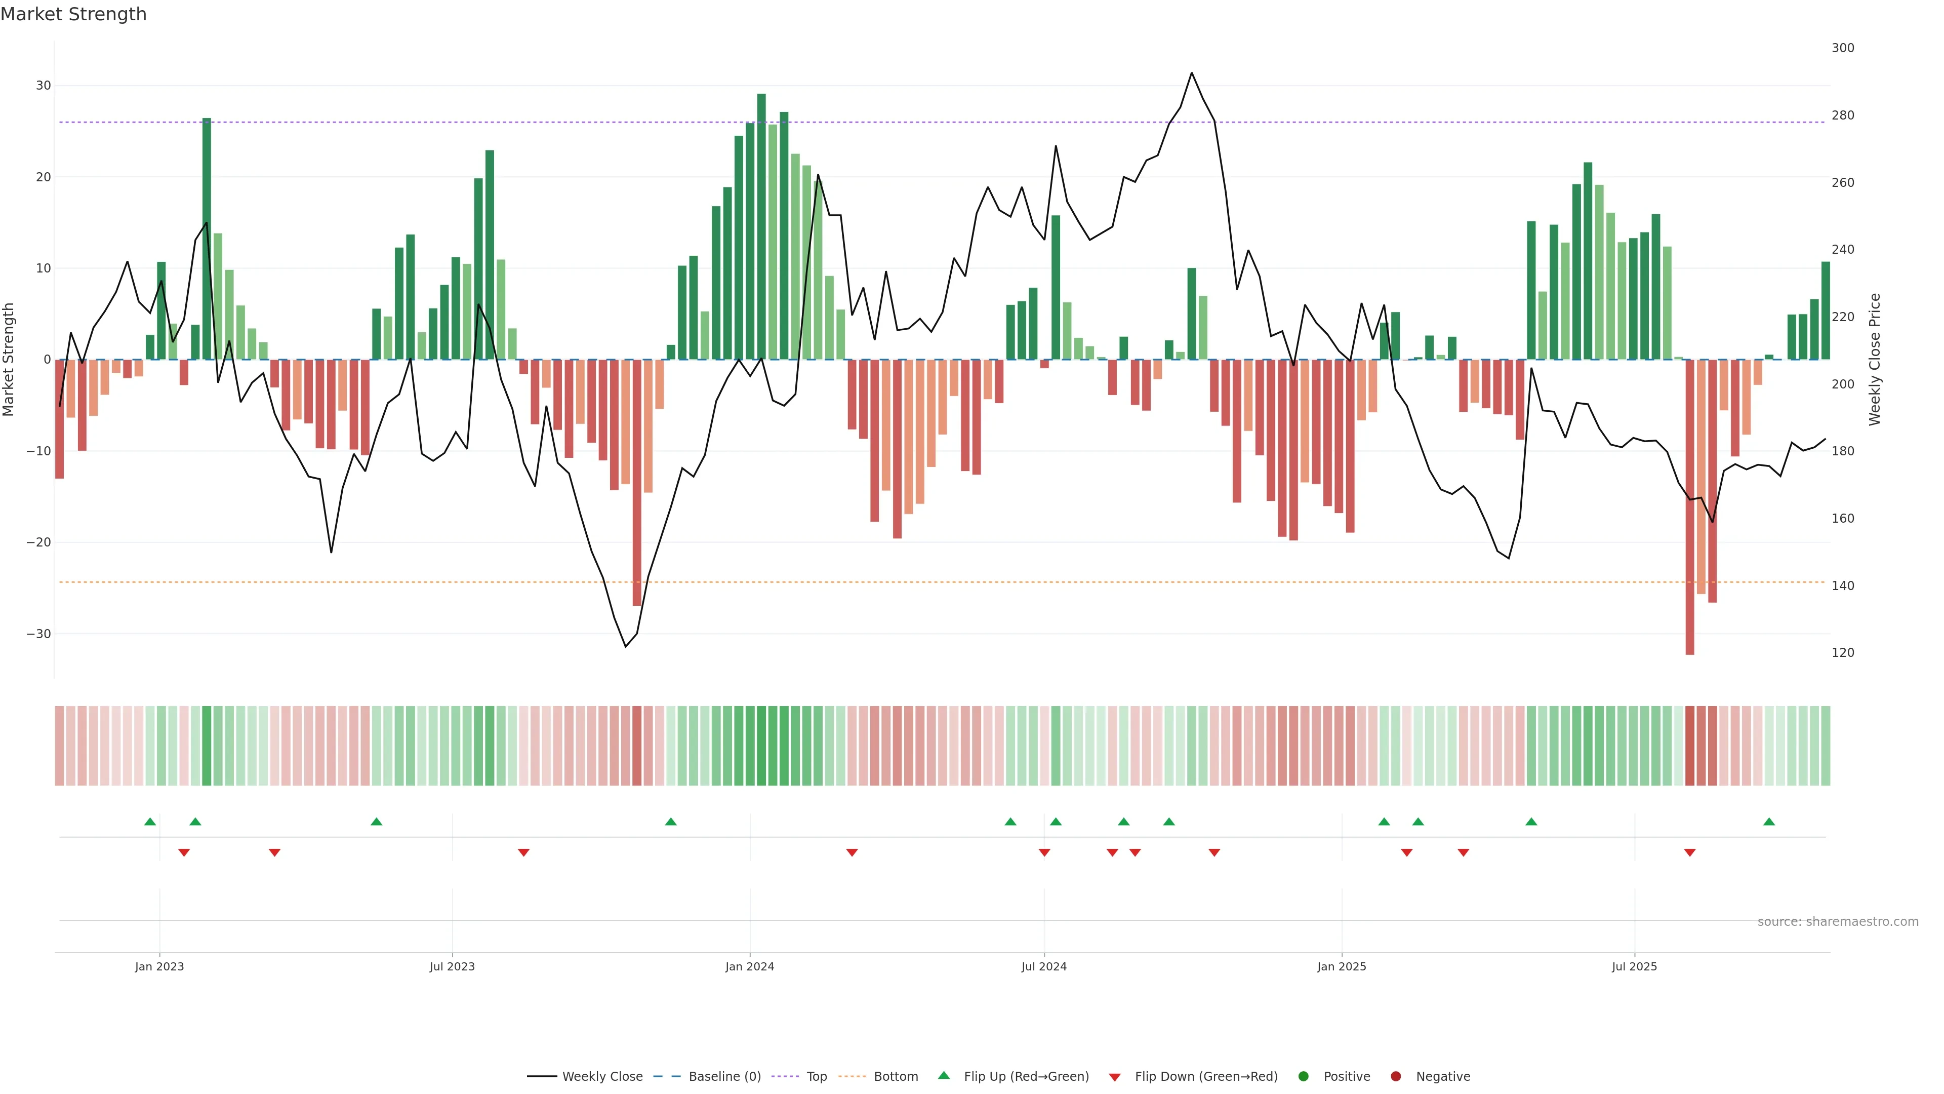Click the darkest red heatmap cell on the right
1944x1094 pixels.
1690,745
